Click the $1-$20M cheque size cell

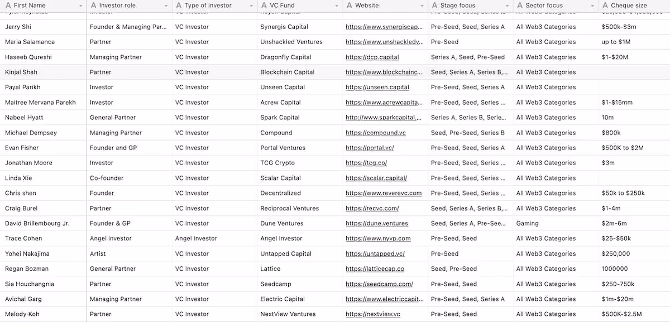point(634,57)
